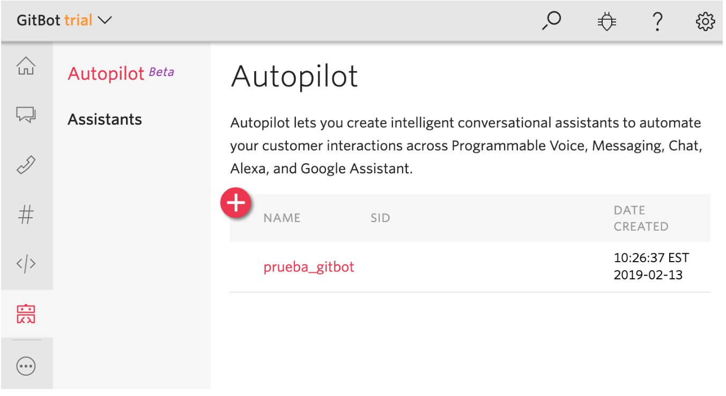Select the Voice phone handset icon
This screenshot has height=396, width=726.
pyautogui.click(x=25, y=164)
